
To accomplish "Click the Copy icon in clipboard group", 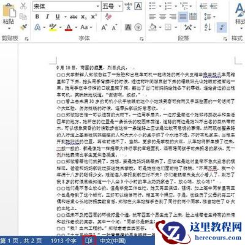I will point(23,17).
